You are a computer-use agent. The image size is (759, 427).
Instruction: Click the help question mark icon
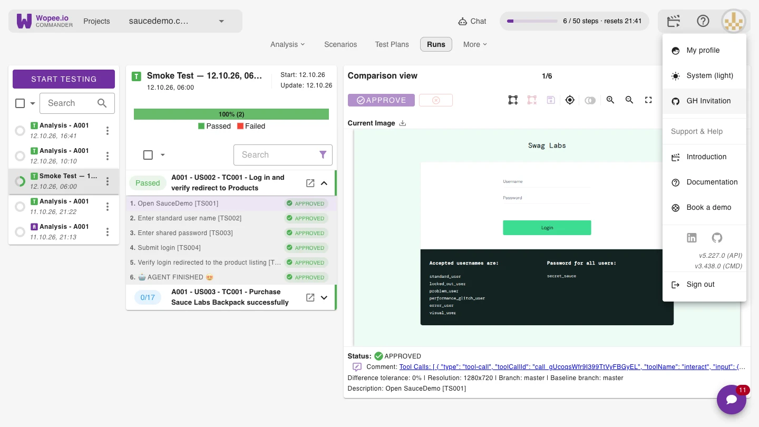(x=703, y=21)
